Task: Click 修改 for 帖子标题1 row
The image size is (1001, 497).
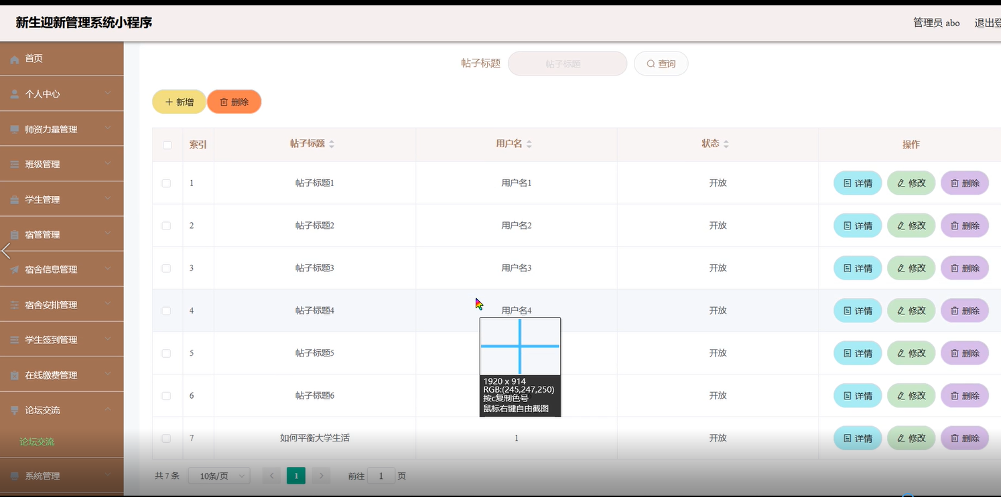Action: point(911,183)
